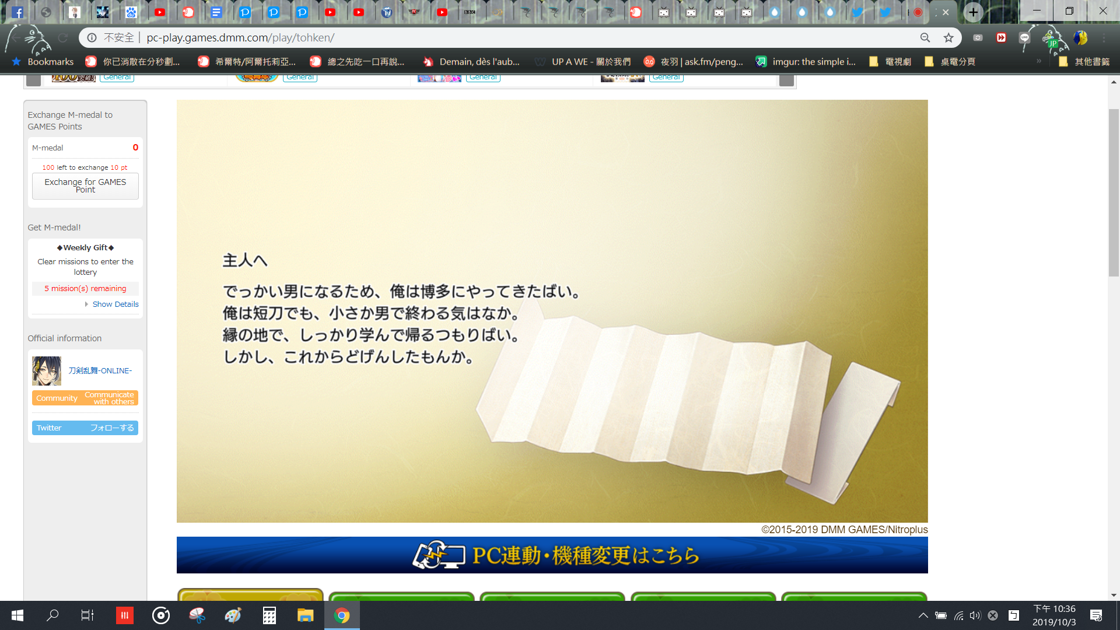Open the LINE extension

pos(1024,38)
